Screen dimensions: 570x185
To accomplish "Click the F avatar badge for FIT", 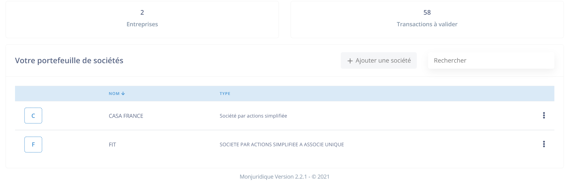I will pyautogui.click(x=33, y=144).
